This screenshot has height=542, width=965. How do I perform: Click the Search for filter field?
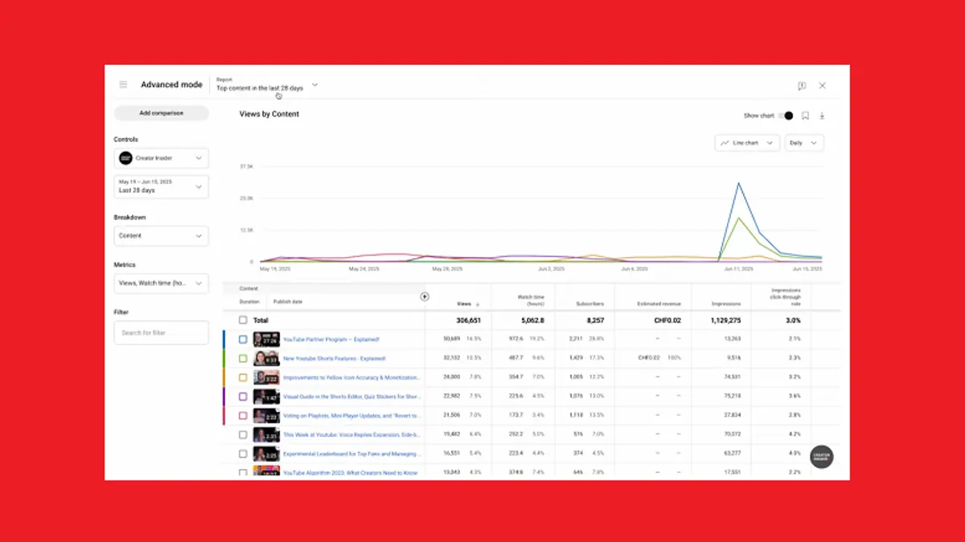[x=162, y=332]
